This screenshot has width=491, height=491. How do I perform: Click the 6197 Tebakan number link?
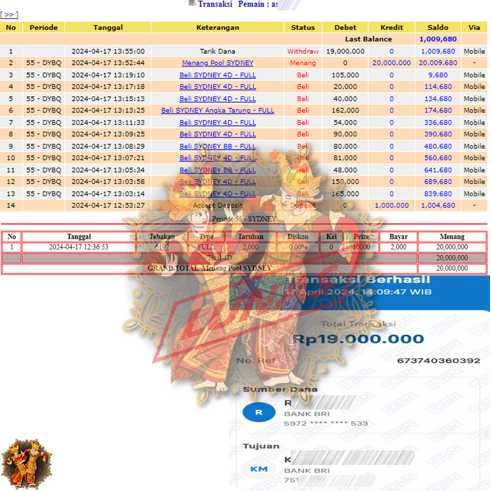162,247
